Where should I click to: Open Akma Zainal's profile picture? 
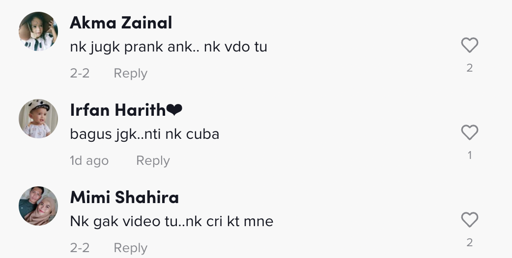pyautogui.click(x=38, y=31)
